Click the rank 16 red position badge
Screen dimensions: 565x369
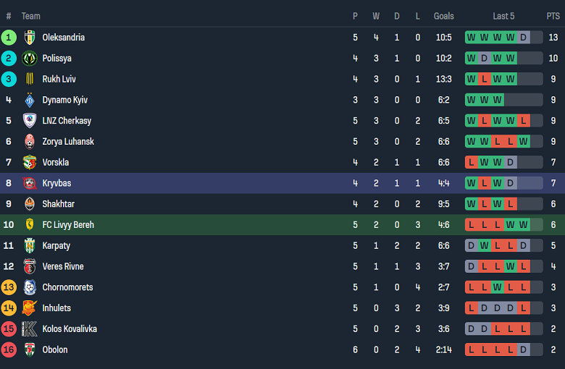tap(9, 350)
